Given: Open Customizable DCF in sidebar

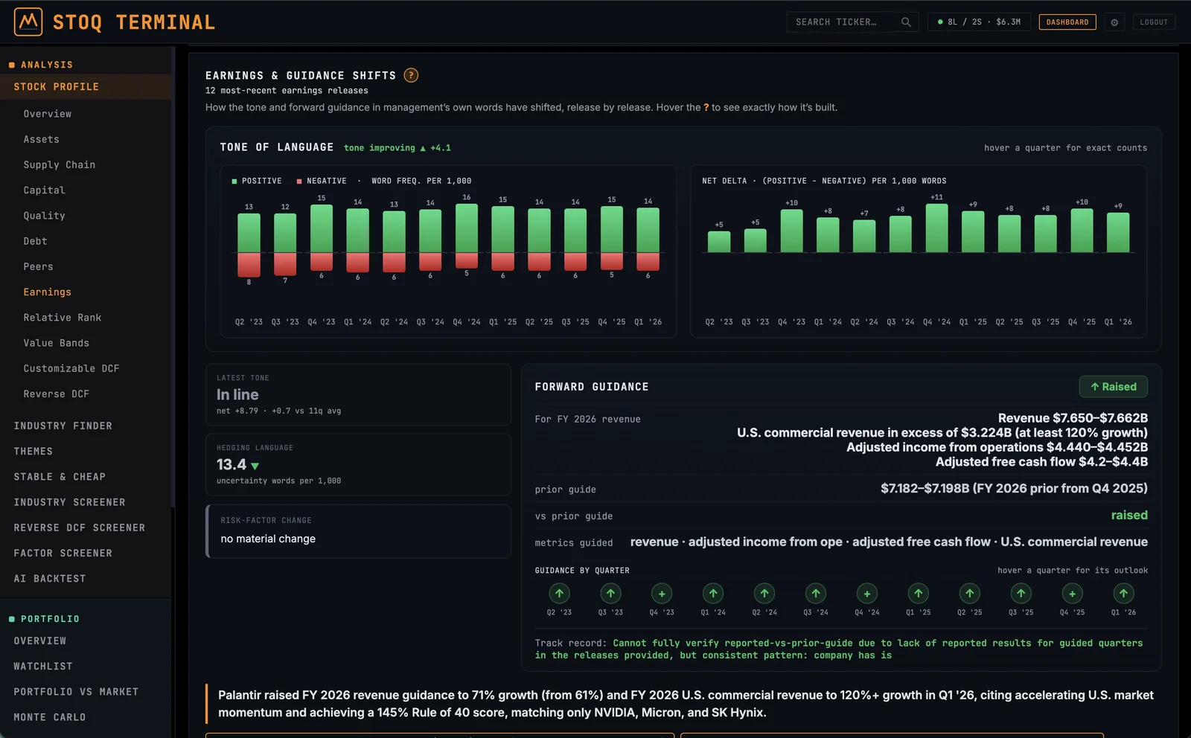Looking at the screenshot, I should [x=71, y=368].
